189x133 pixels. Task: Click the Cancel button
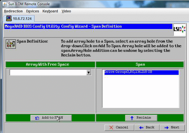(119, 128)
